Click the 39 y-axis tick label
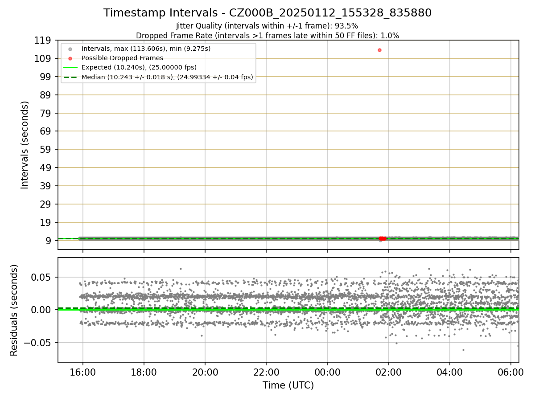This screenshot has width=535, height=401. (46, 186)
